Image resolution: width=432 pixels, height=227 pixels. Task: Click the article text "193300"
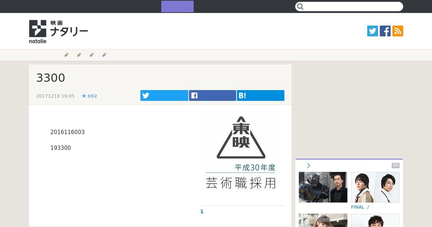coord(60,148)
